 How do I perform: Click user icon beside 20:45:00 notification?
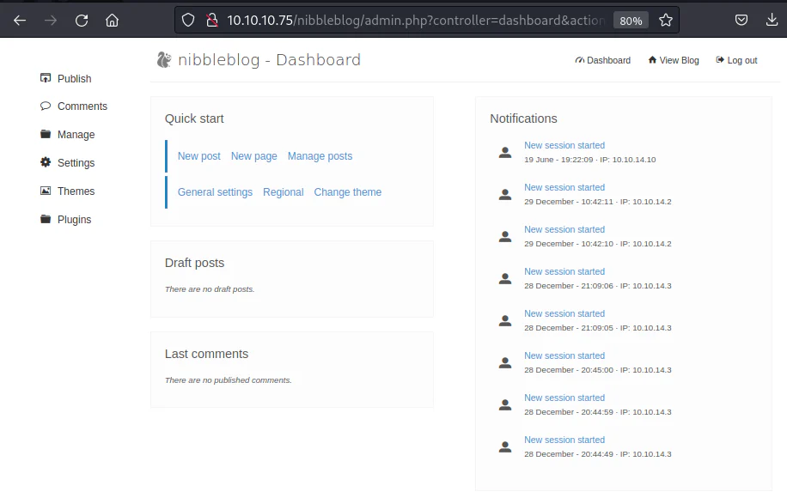(x=505, y=363)
